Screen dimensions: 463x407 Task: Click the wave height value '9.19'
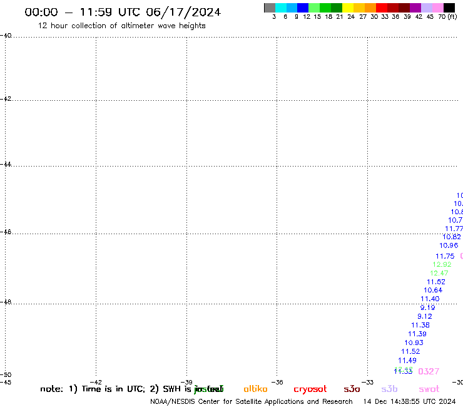coord(427,307)
